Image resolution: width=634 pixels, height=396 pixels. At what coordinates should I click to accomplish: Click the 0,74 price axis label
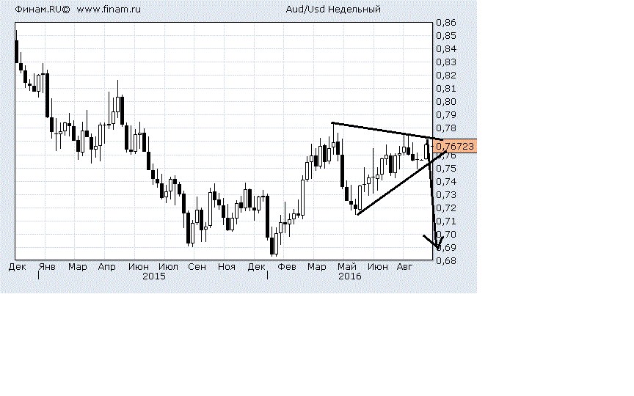click(446, 181)
